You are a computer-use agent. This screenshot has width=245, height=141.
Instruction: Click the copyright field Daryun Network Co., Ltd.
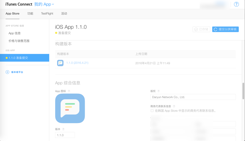(x=193, y=97)
